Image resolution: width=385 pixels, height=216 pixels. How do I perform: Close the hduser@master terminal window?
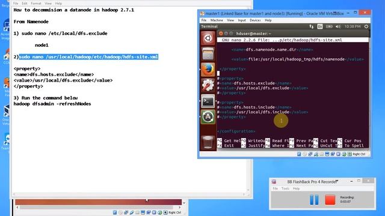click(221, 34)
